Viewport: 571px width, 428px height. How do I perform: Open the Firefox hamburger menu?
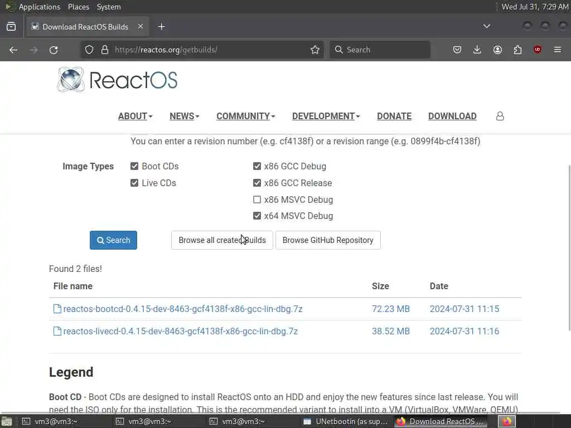558,50
